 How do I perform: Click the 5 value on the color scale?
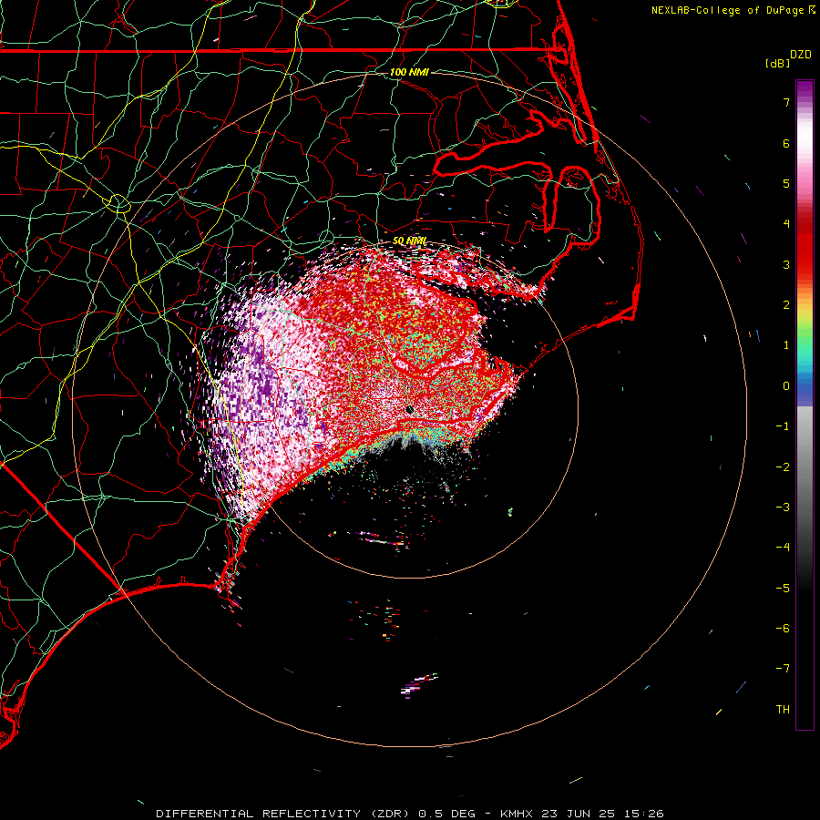[x=786, y=183]
